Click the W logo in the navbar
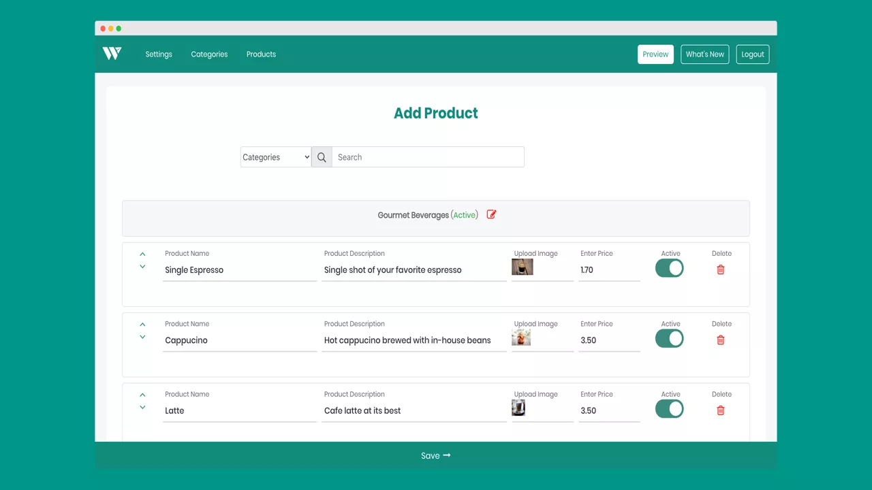 [x=112, y=54]
